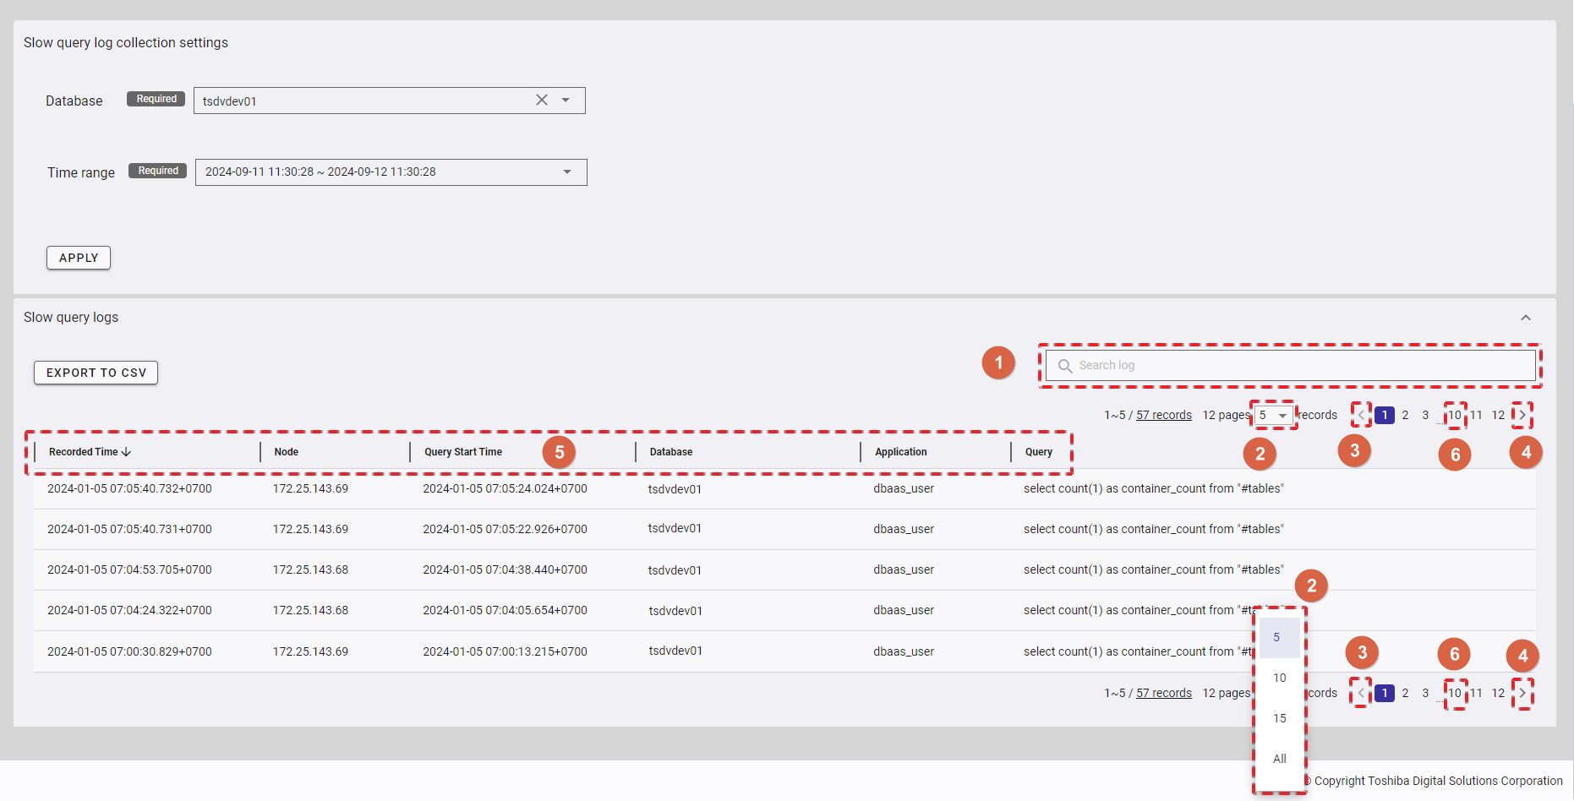The image size is (1574, 801).
Task: Jump to page 12 in top pagination
Action: point(1498,415)
